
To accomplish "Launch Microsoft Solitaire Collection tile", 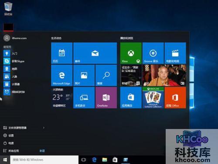I will (153, 98).
